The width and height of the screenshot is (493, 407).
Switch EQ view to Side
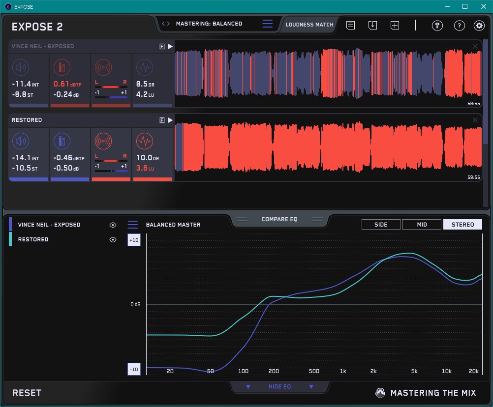coord(381,225)
